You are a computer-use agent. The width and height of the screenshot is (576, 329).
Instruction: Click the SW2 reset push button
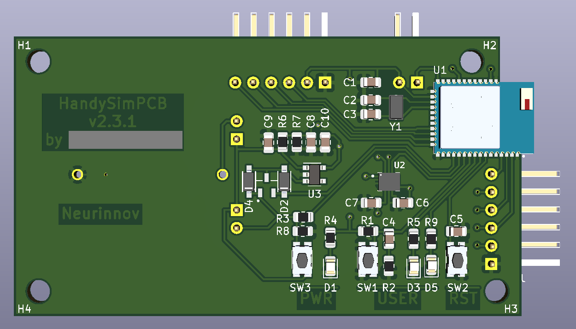click(x=457, y=260)
